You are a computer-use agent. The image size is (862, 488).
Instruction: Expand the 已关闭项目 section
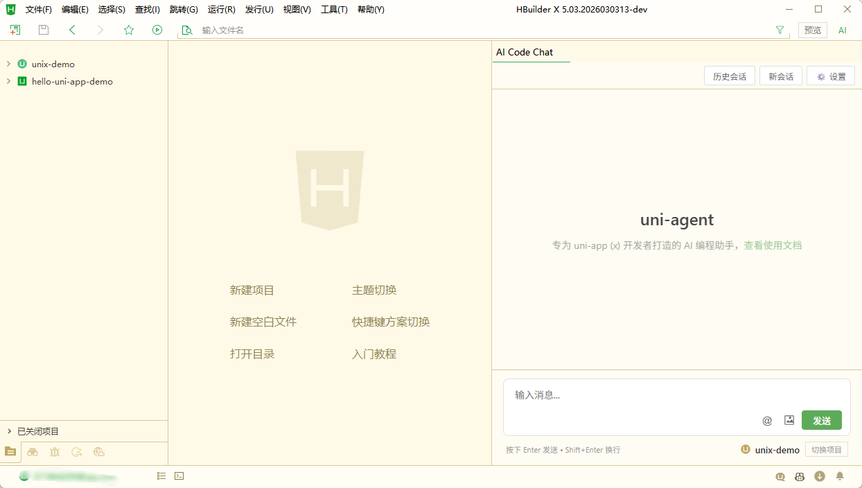[8, 431]
